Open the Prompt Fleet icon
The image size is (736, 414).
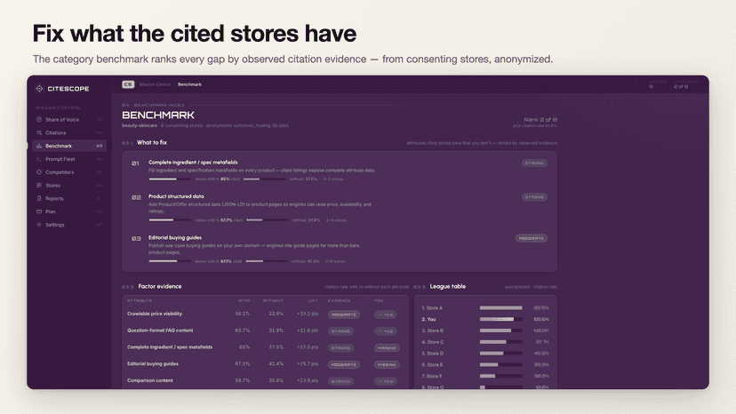(39, 159)
